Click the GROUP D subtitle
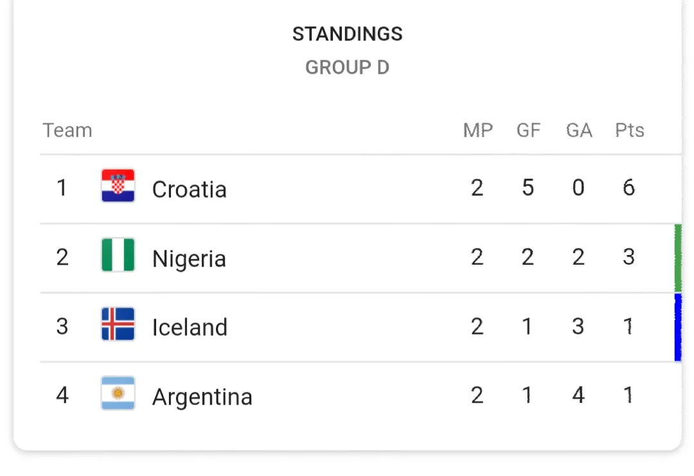 click(348, 67)
